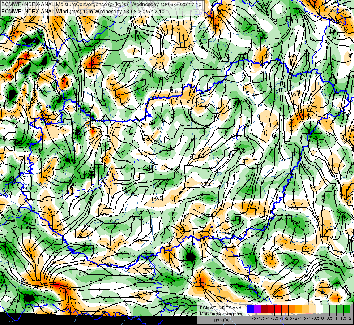
Task: Click the amber swatch -2 to -1.5
Action: (x=299, y=309)
